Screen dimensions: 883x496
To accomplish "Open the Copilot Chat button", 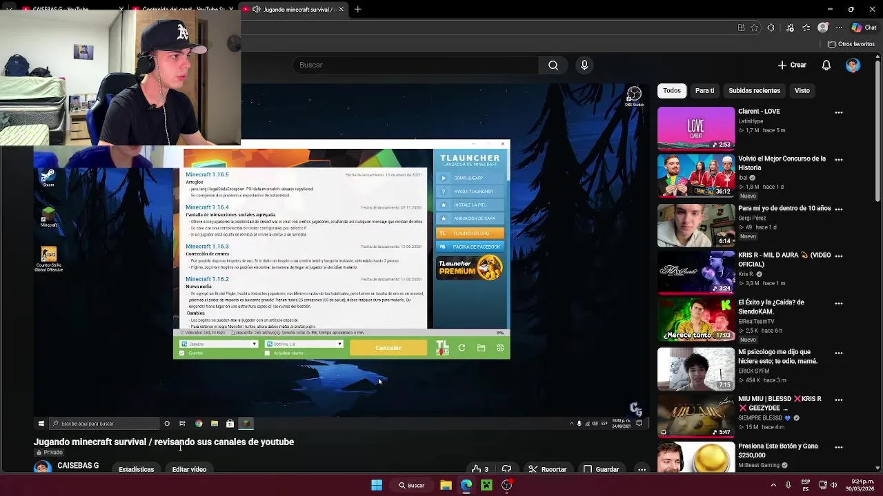I will (864, 28).
